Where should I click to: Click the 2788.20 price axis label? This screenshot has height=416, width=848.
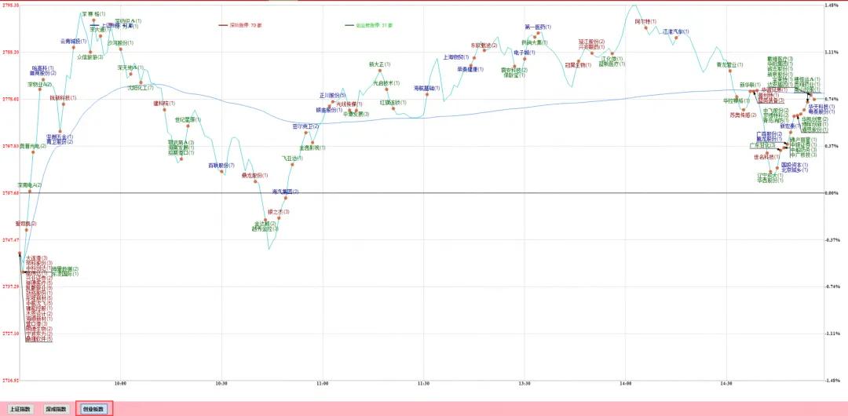click(11, 53)
